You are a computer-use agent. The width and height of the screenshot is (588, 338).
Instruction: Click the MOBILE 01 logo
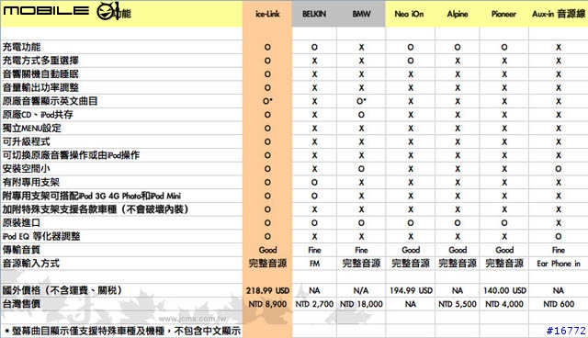click(62, 11)
